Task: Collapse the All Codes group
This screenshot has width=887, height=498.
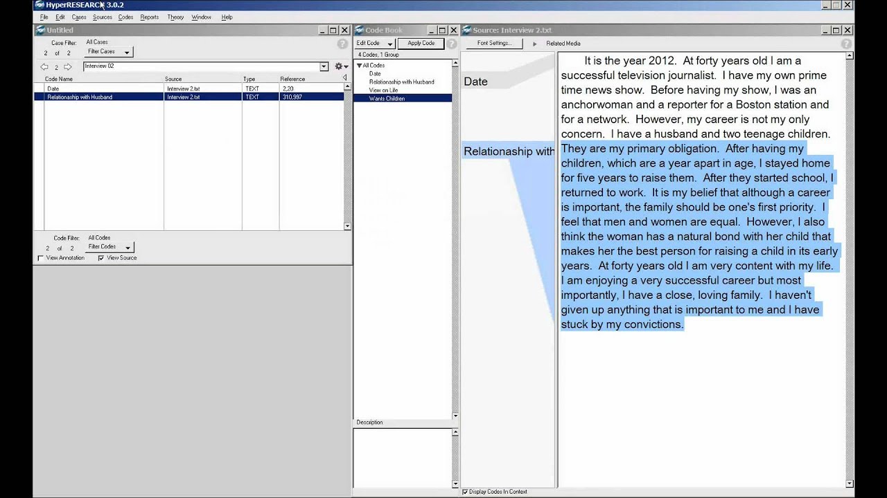Action: tap(359, 66)
